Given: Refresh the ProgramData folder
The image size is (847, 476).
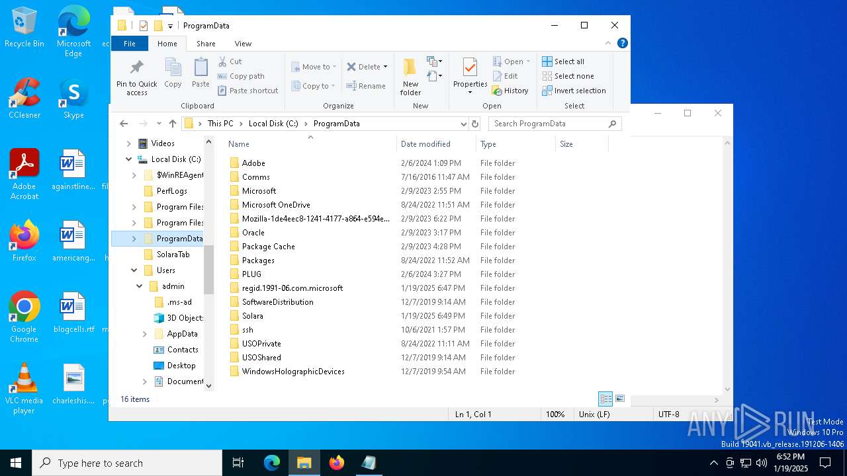Looking at the screenshot, I should tap(474, 124).
